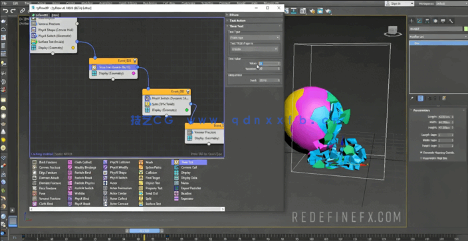Select the Split operator in the list
The height and width of the screenshot is (241, 468).
146,199
